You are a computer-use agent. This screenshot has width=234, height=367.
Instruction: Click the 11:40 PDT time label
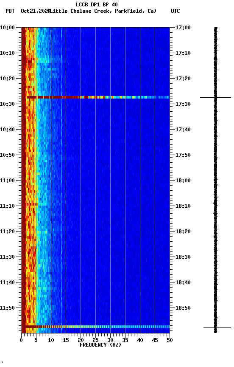(x=7, y=282)
